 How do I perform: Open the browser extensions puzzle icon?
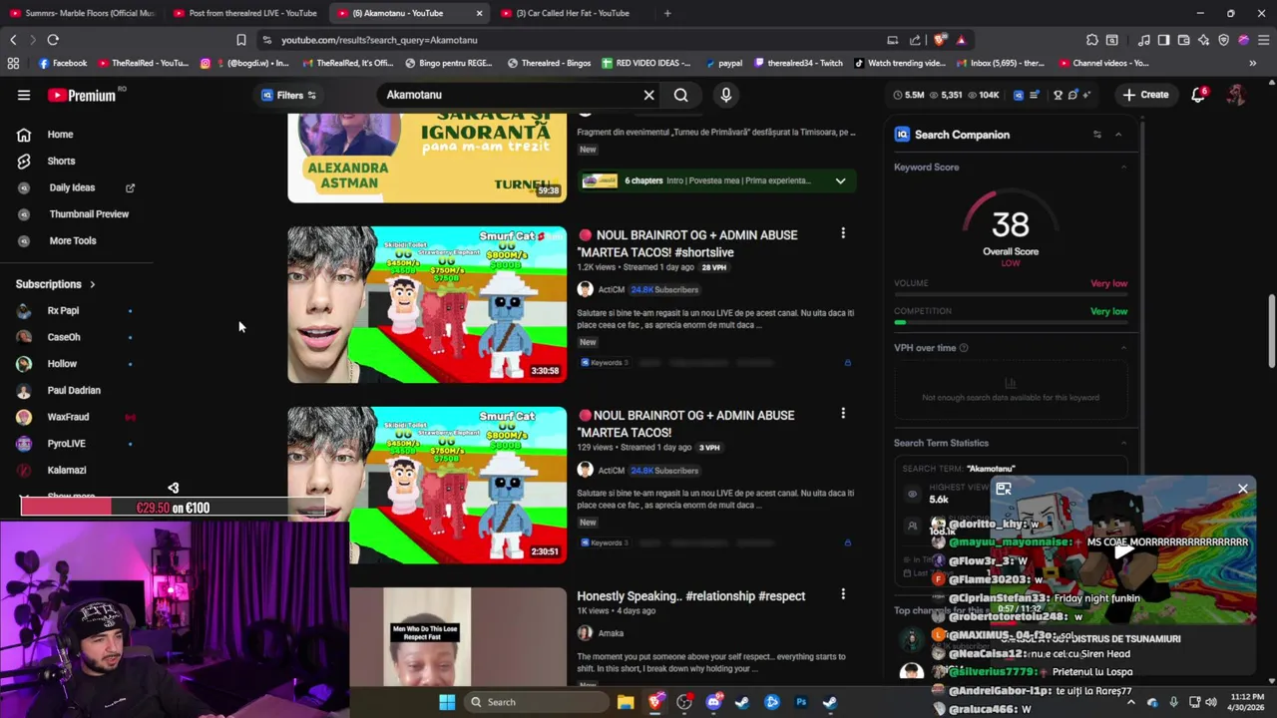[x=1092, y=40]
